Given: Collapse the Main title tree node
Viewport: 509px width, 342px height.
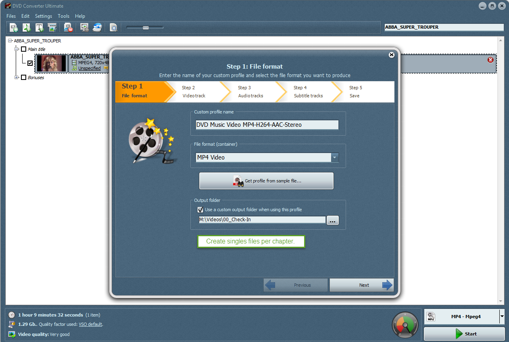Looking at the screenshot, I should click(x=17, y=49).
